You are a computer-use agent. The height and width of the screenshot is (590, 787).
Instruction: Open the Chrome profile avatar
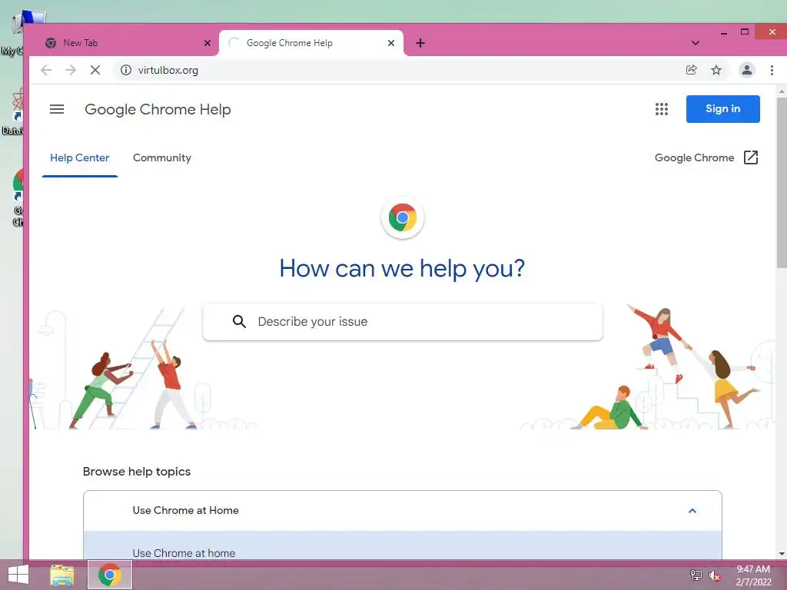click(747, 70)
